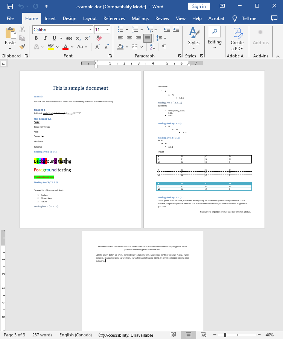
Task: Open the File menu
Action: (10, 18)
